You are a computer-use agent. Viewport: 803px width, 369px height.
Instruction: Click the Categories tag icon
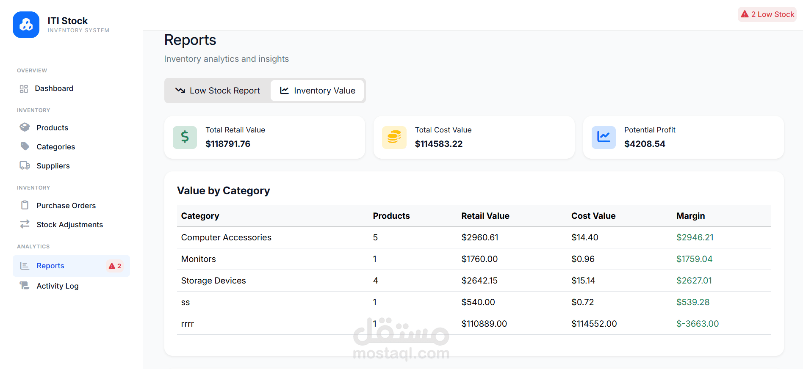[x=25, y=146]
